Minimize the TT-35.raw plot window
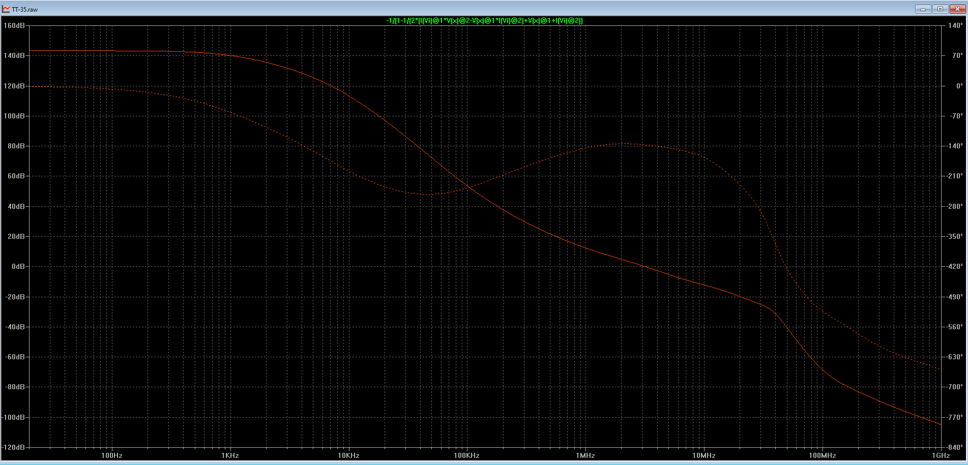 coord(923,9)
